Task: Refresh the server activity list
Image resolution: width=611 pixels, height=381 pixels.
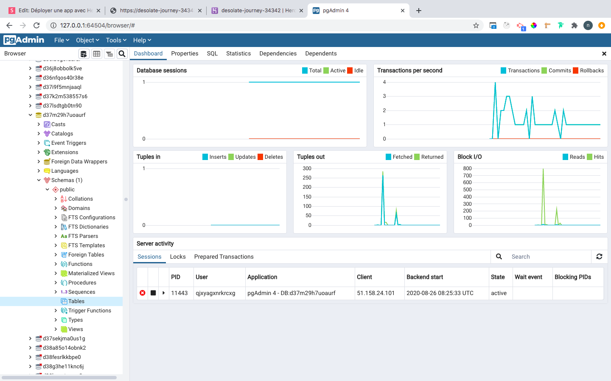Action: click(599, 257)
